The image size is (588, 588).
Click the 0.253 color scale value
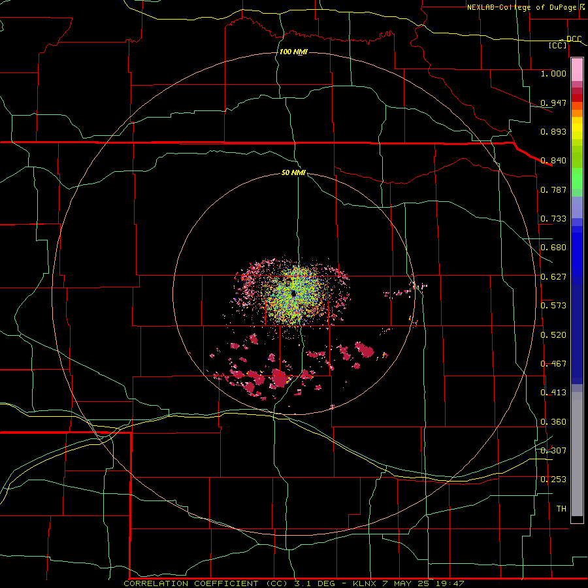pyautogui.click(x=553, y=480)
